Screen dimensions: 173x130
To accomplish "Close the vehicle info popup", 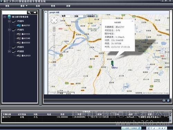I will (x=132, y=21).
